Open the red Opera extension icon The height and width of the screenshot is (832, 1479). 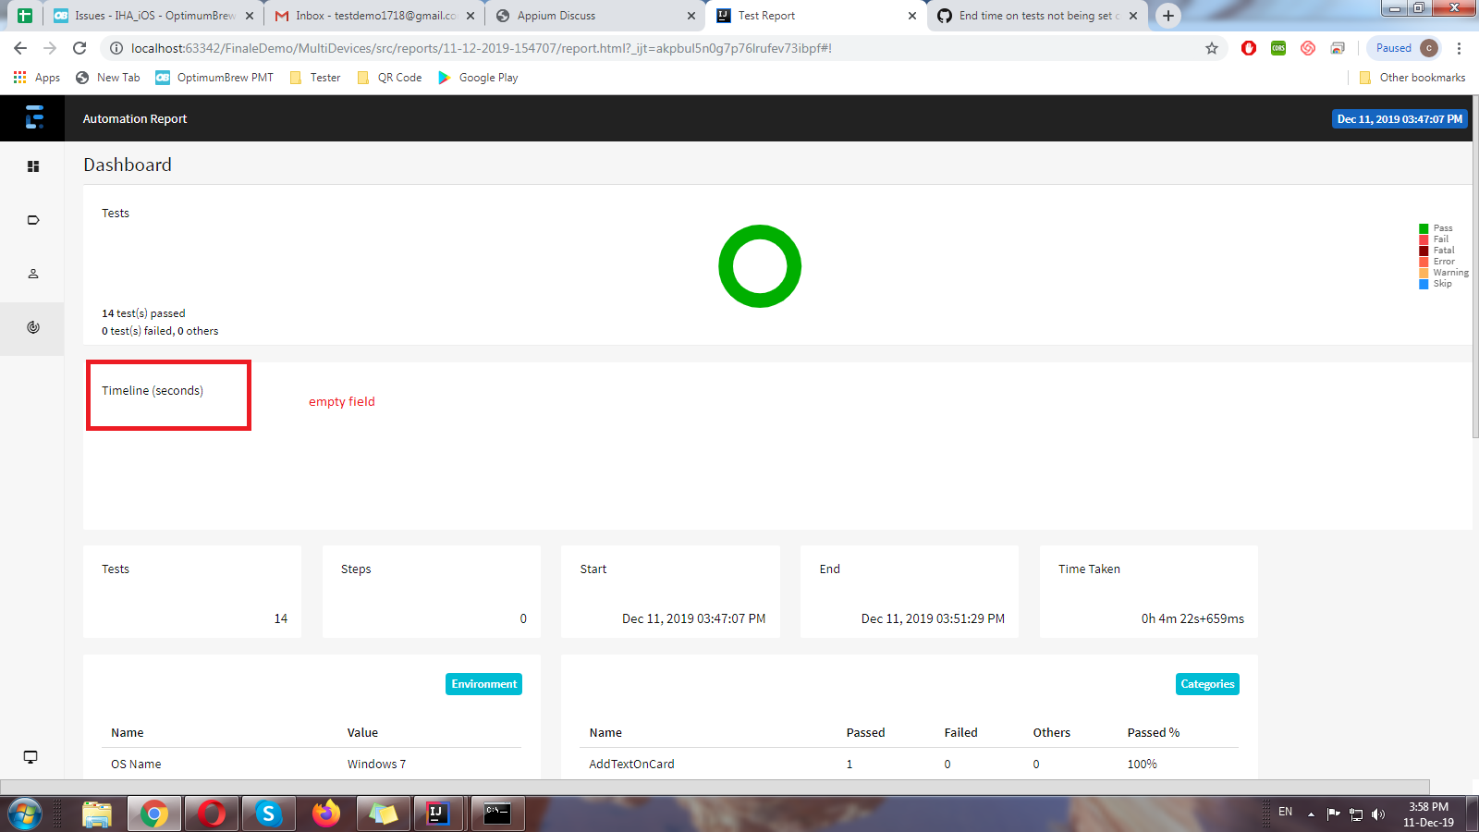[x=1249, y=48]
